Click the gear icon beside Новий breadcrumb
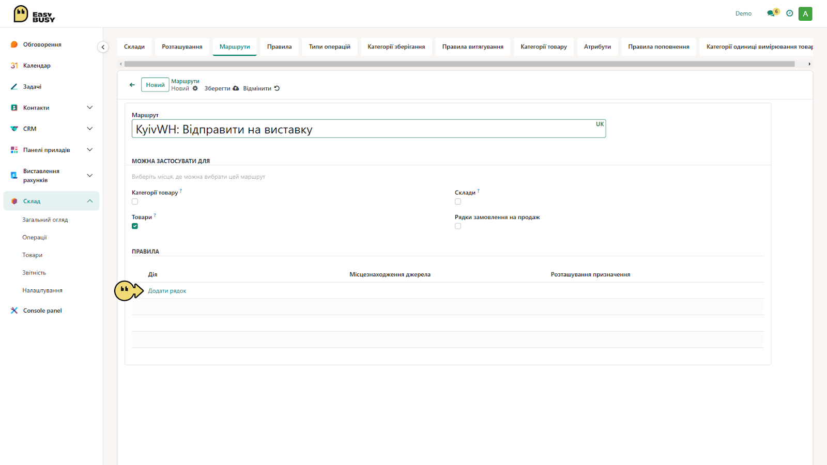 pyautogui.click(x=195, y=88)
